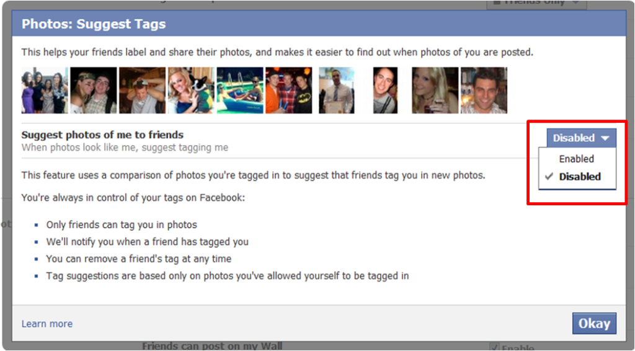
Task: Click the Okay button
Action: [x=594, y=324]
